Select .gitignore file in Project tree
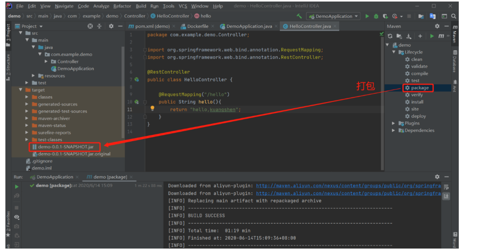This screenshot has height=252, width=478. [x=39, y=161]
